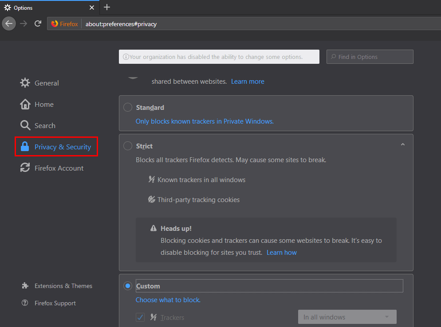Click 'Only blocks known trackers in Private Windows.' text
The width and height of the screenshot is (441, 327).
point(205,121)
